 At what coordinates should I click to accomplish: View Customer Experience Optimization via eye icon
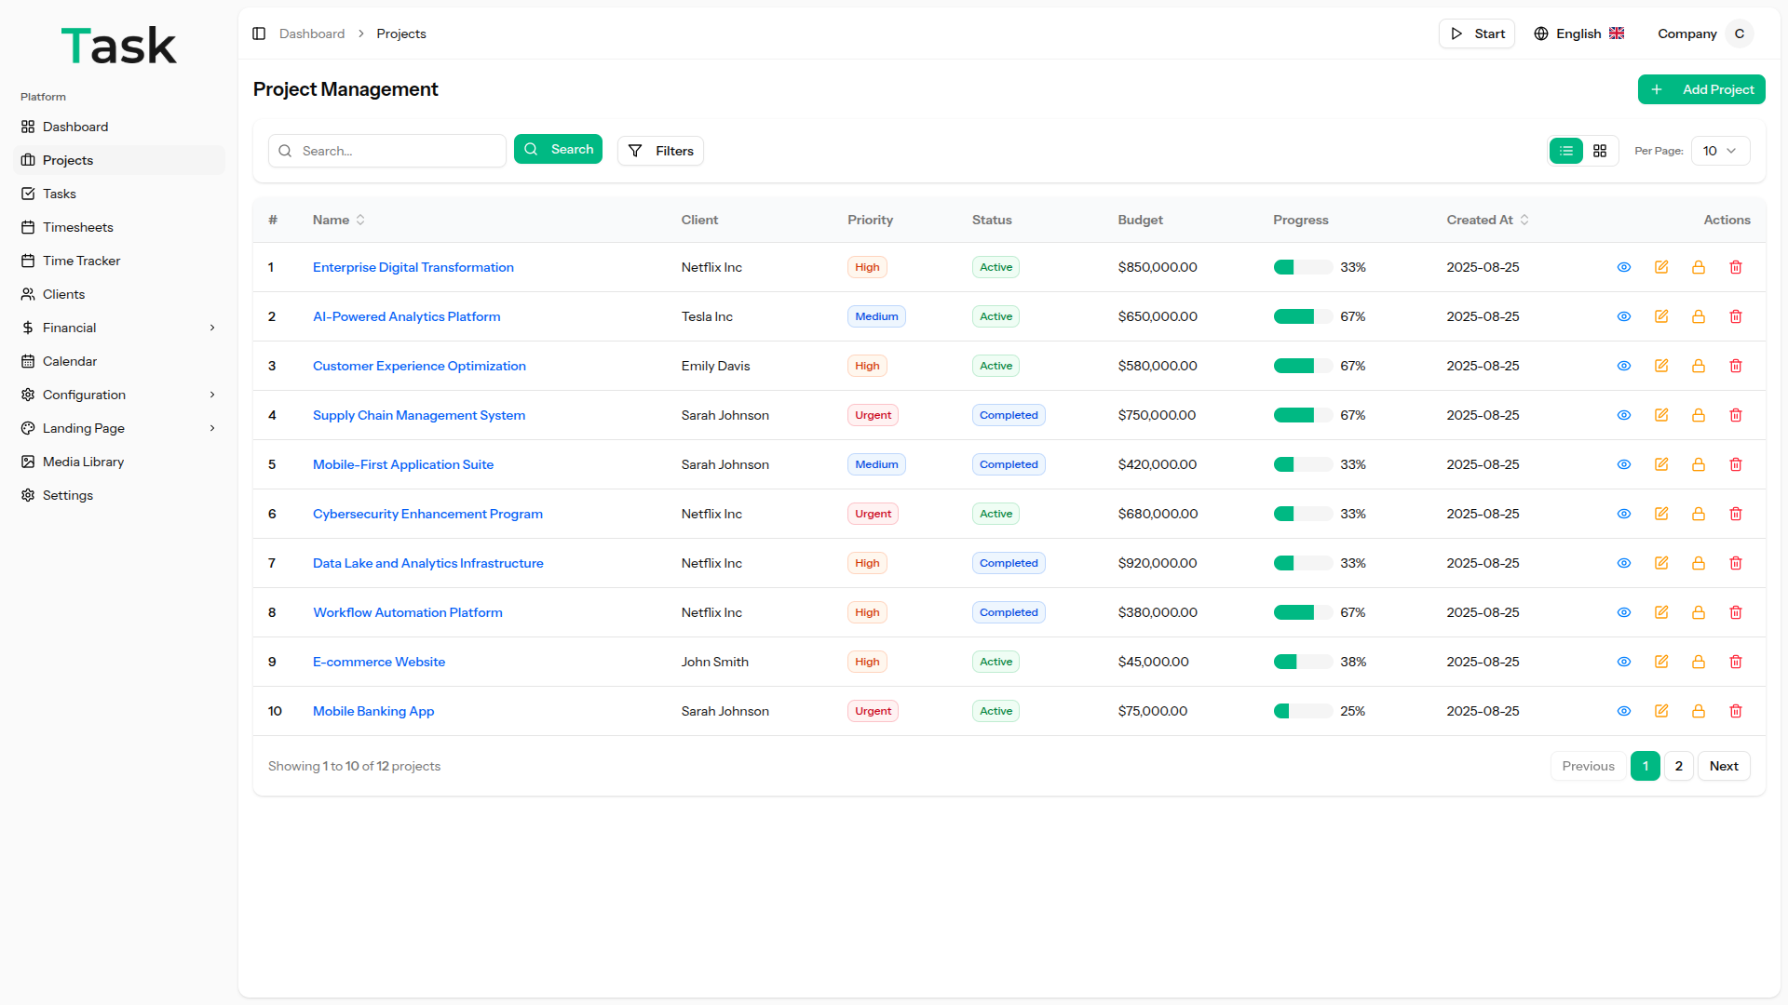[1623, 366]
